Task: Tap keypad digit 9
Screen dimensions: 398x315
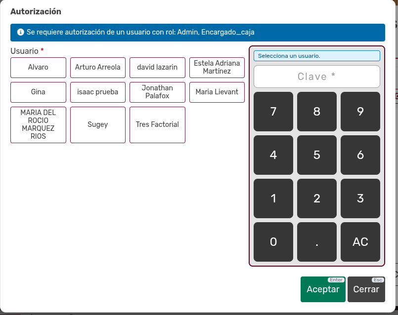Action: [x=360, y=112]
